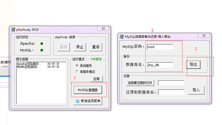The height and width of the screenshot is (125, 222).
Task: Stop services with 停止 button
Action: click(x=80, y=47)
